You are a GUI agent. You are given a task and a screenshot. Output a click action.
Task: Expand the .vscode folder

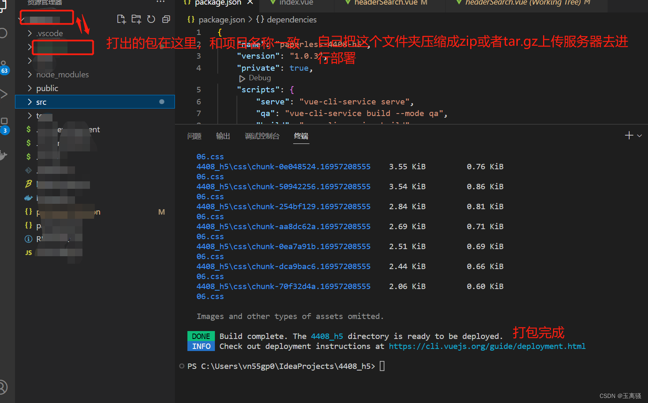[x=49, y=33]
